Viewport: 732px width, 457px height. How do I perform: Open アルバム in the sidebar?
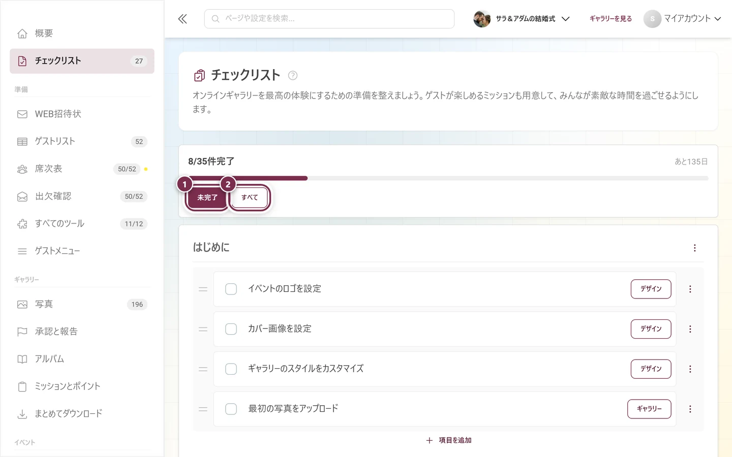[82, 359]
